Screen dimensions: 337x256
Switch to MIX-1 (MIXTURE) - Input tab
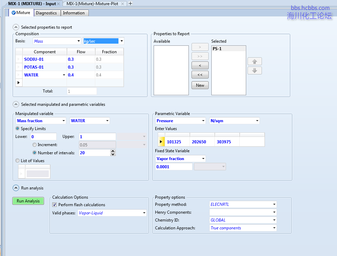(32, 4)
